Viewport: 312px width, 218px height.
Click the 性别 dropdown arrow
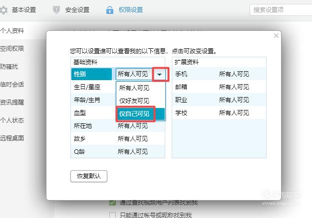(160, 74)
